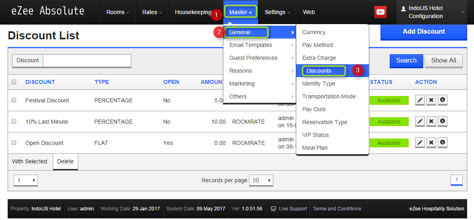This screenshot has height=220, width=474.
Task: Choose Transportation Mode menu item
Action: click(332, 96)
